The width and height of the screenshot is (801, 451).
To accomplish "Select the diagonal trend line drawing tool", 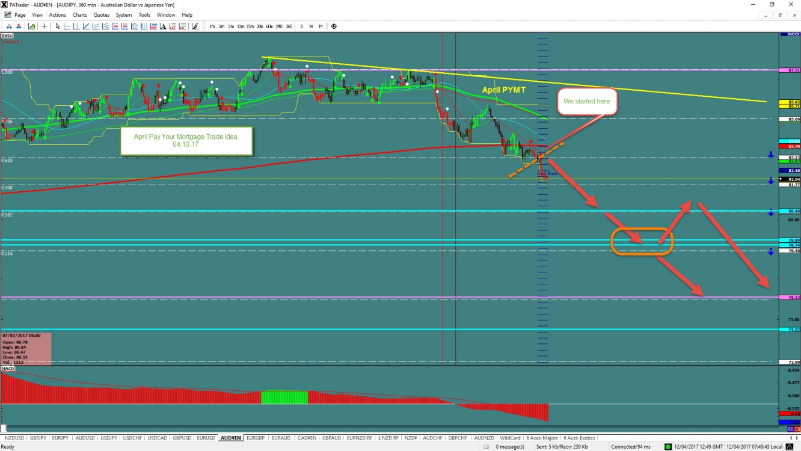I will tap(86, 26).
